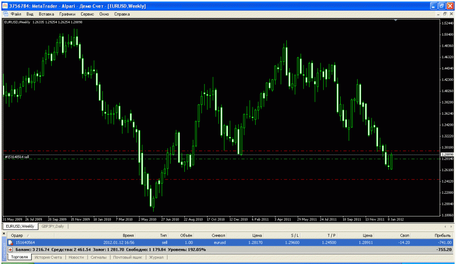Click the chart shift triangle marker
This screenshot has width=456, height=264.
pos(395,20)
